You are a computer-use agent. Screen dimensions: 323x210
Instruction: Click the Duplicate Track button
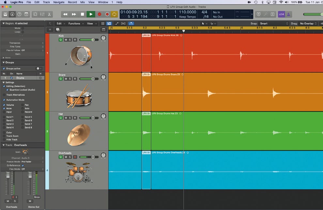click(x=58, y=29)
